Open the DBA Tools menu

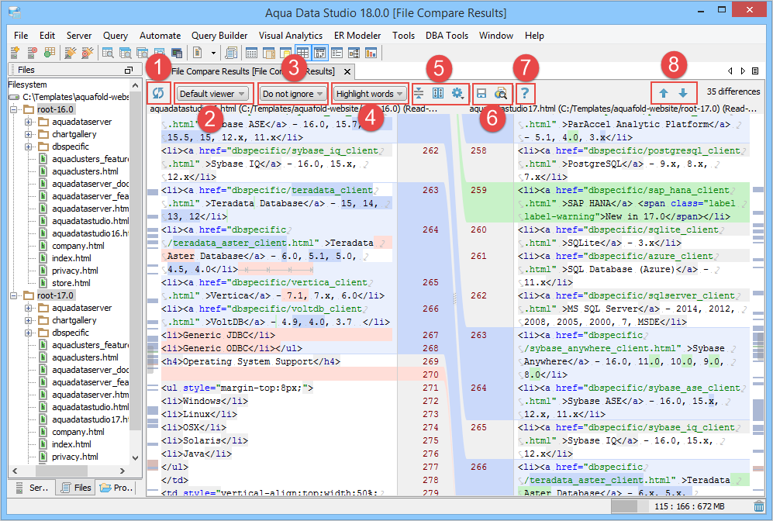click(447, 36)
